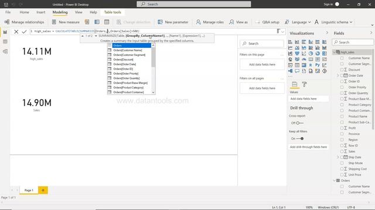Click the New parameter button
Viewport: 375px width, 210px height.
pyautogui.click(x=173, y=22)
